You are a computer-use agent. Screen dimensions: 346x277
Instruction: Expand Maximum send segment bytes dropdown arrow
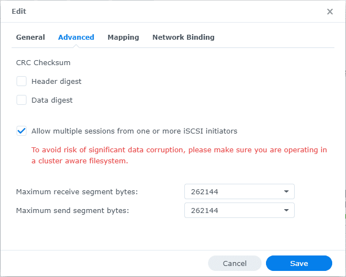tap(286, 211)
